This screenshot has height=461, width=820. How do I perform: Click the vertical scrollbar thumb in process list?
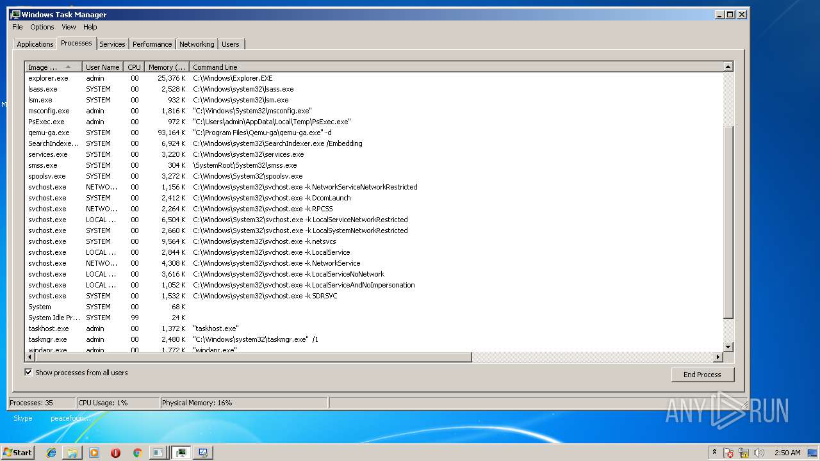(x=728, y=222)
